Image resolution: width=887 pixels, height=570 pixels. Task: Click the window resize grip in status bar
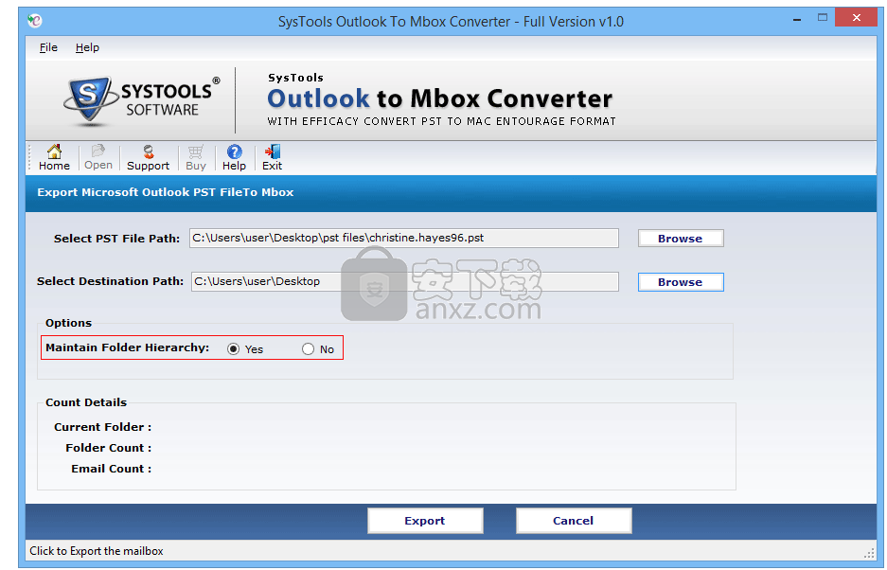pyautogui.click(x=869, y=552)
